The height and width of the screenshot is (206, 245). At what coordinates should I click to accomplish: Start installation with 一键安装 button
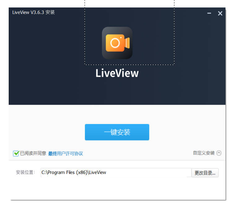117,132
